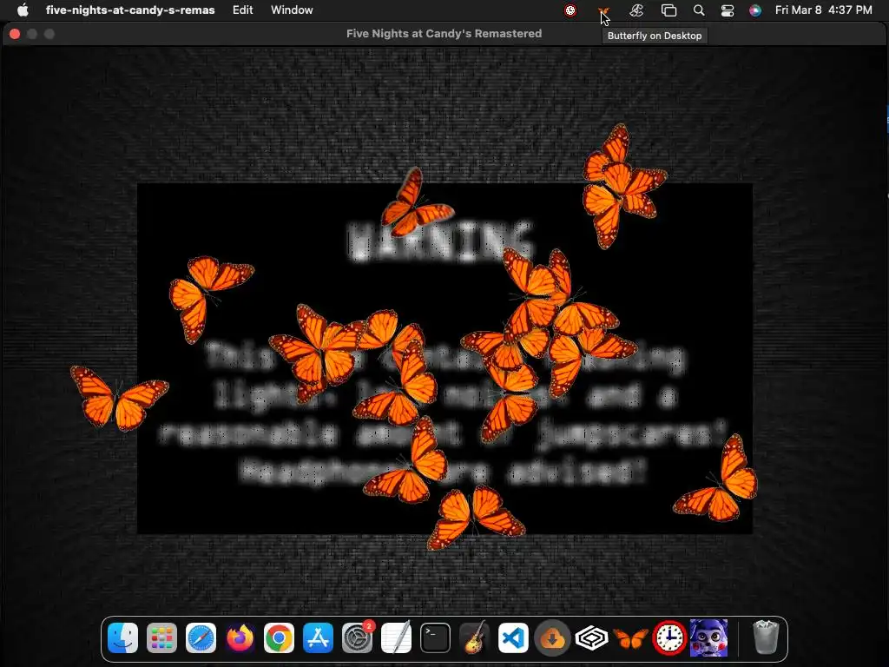Activate Siri from the menu bar
The width and height of the screenshot is (889, 667).
(755, 10)
